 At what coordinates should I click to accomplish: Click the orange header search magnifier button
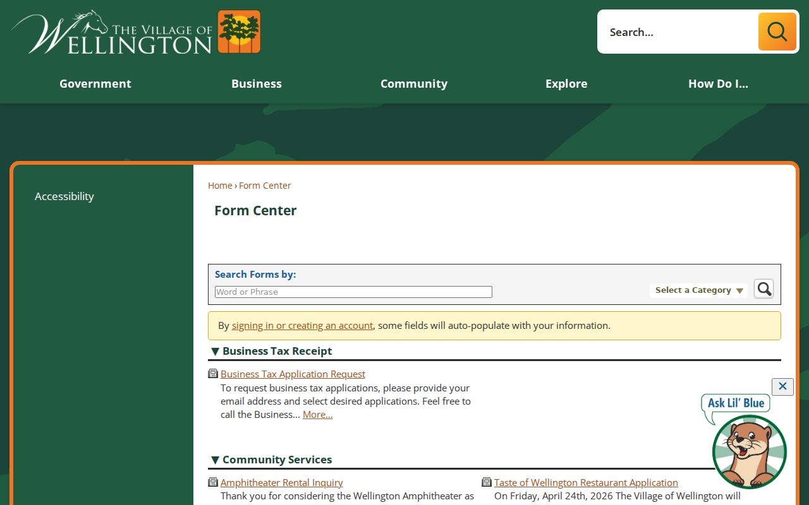(777, 32)
